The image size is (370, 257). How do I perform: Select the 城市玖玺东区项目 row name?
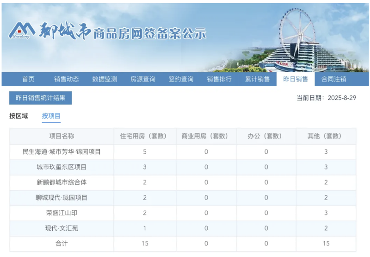62,167
